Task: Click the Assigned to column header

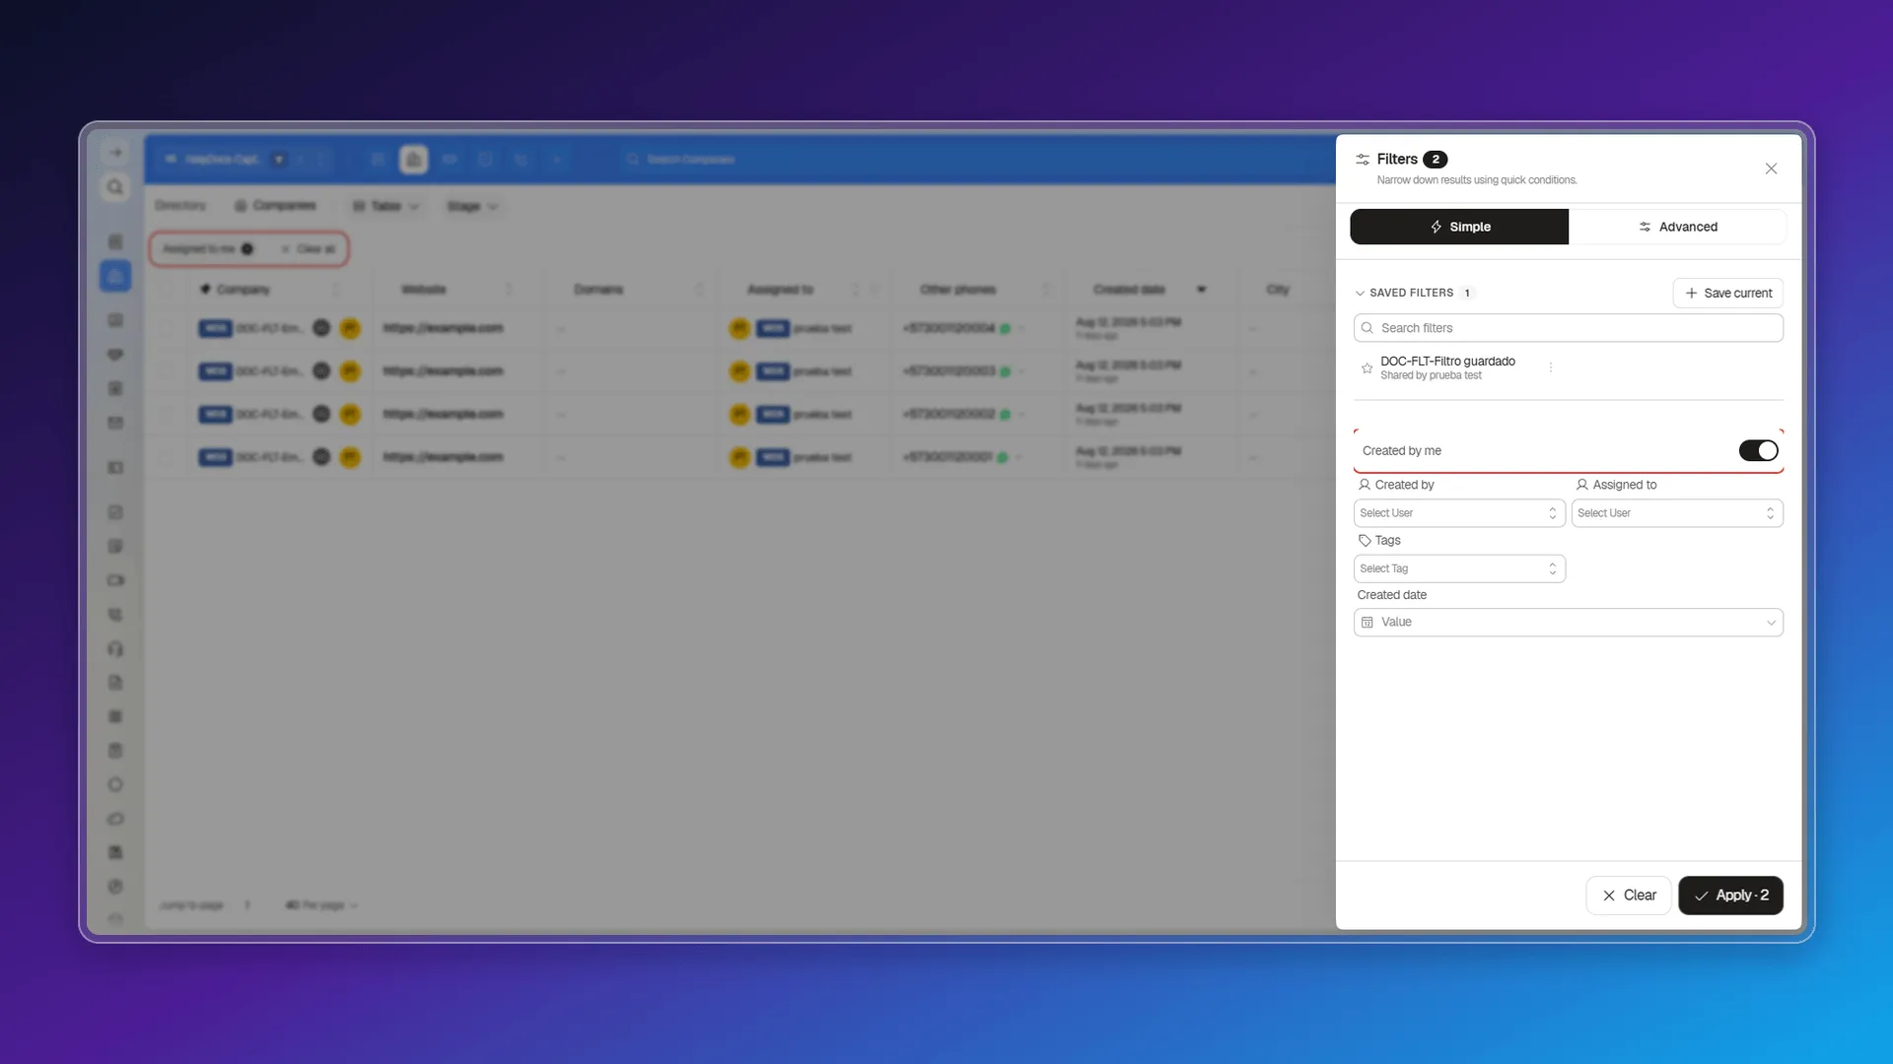Action: 780,290
